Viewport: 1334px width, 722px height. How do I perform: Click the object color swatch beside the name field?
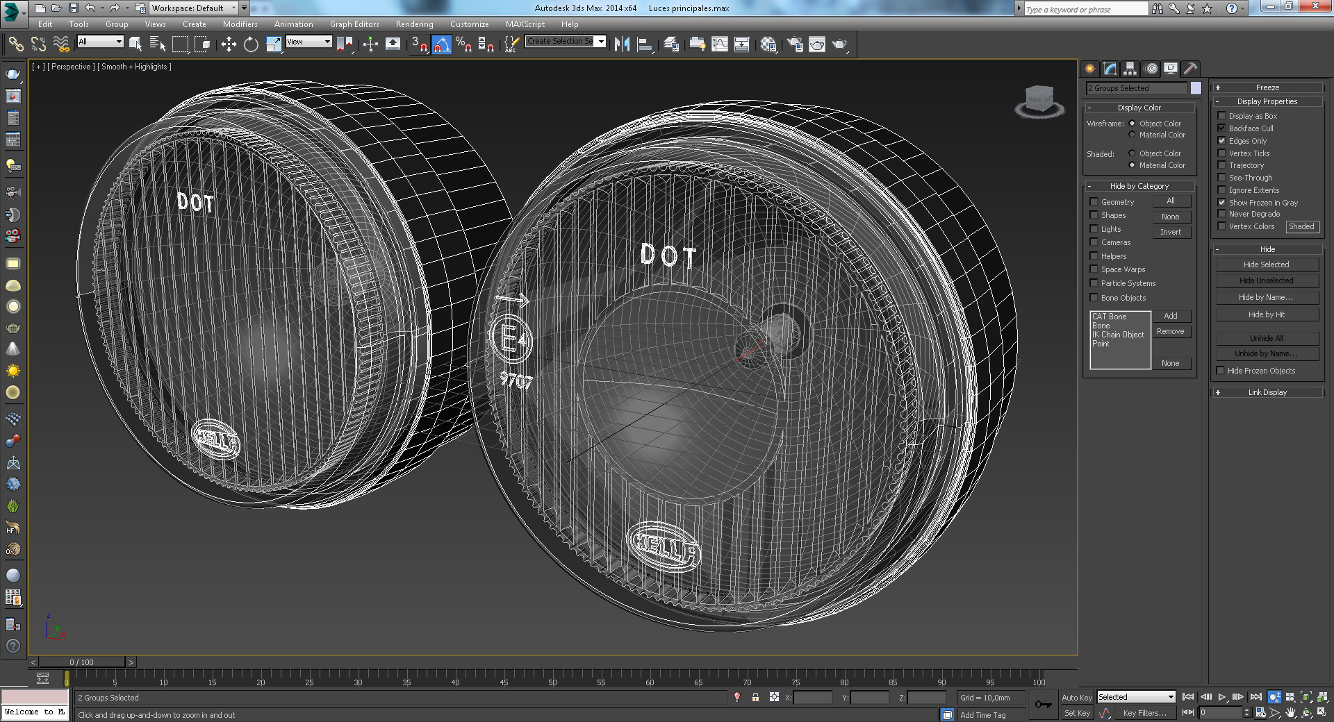[x=1196, y=88]
